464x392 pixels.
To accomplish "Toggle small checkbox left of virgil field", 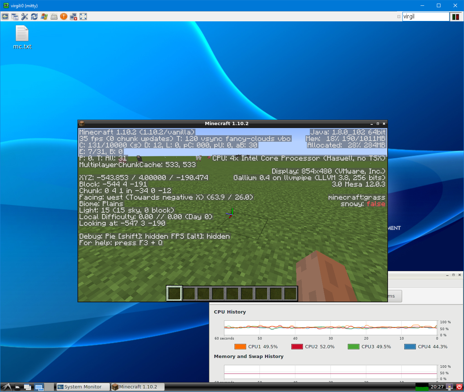I will tap(399, 17).
